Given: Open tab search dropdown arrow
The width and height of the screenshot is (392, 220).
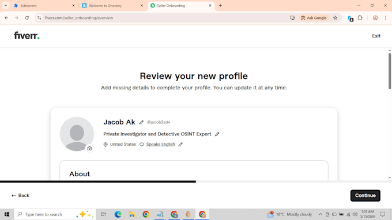Looking at the screenshot, I should click(6, 6).
